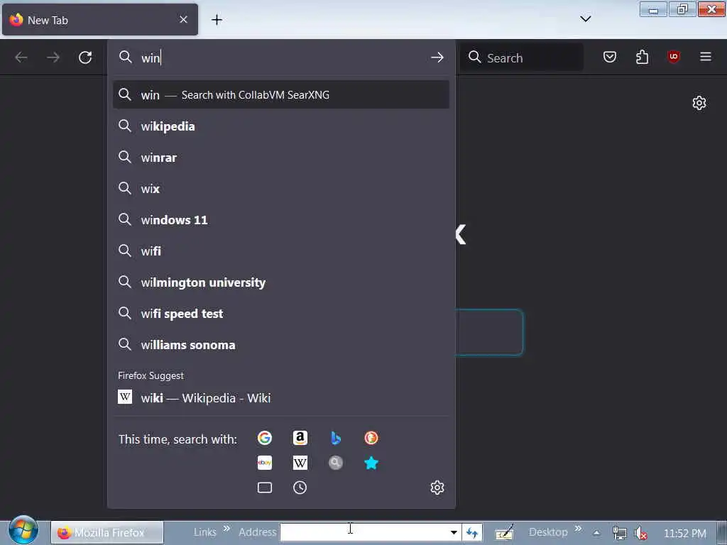The image size is (727, 545).
Task: Go back one page
Action: click(21, 57)
